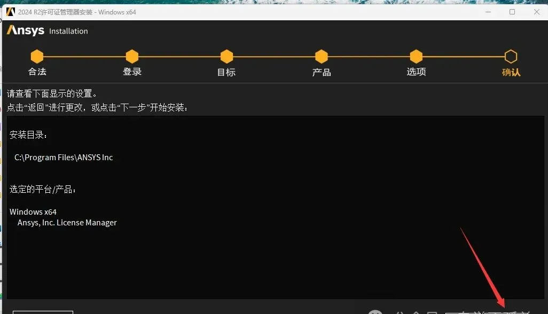
Task: Maximize the installer window
Action: [x=512, y=12]
